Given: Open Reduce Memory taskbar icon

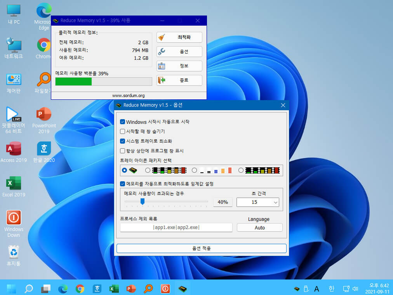Looking at the screenshot, I should [183, 289].
